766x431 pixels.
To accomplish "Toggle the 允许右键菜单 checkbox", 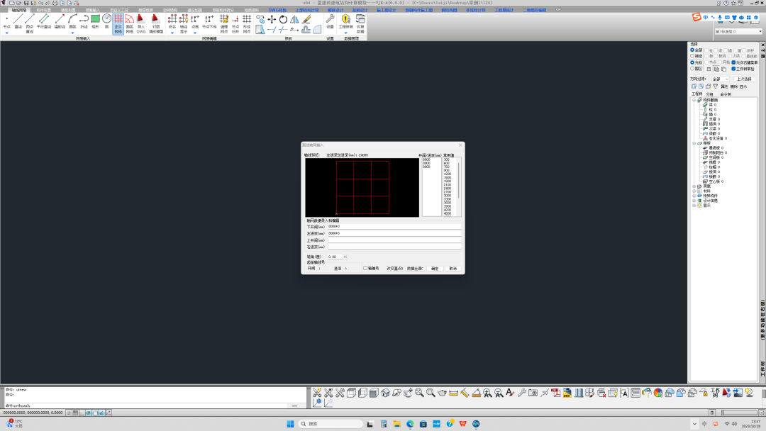I will [x=733, y=62].
